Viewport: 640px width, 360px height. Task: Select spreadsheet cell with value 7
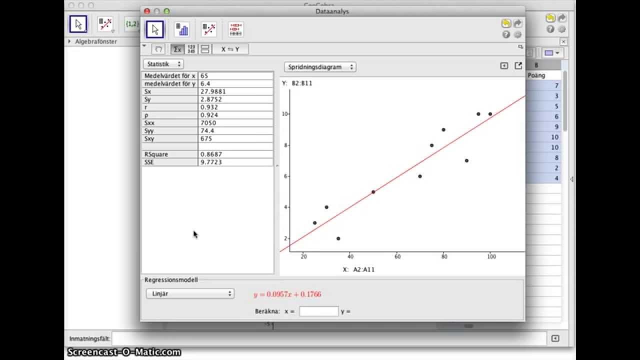[543, 86]
